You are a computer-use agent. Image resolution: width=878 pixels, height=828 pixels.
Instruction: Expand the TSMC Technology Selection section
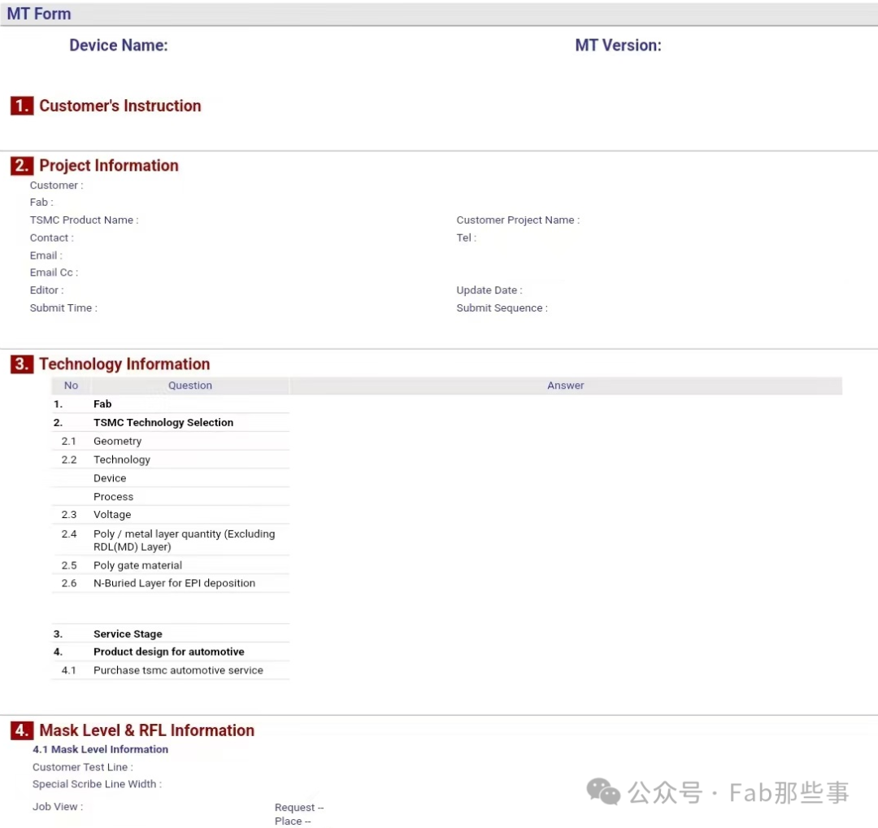(163, 422)
